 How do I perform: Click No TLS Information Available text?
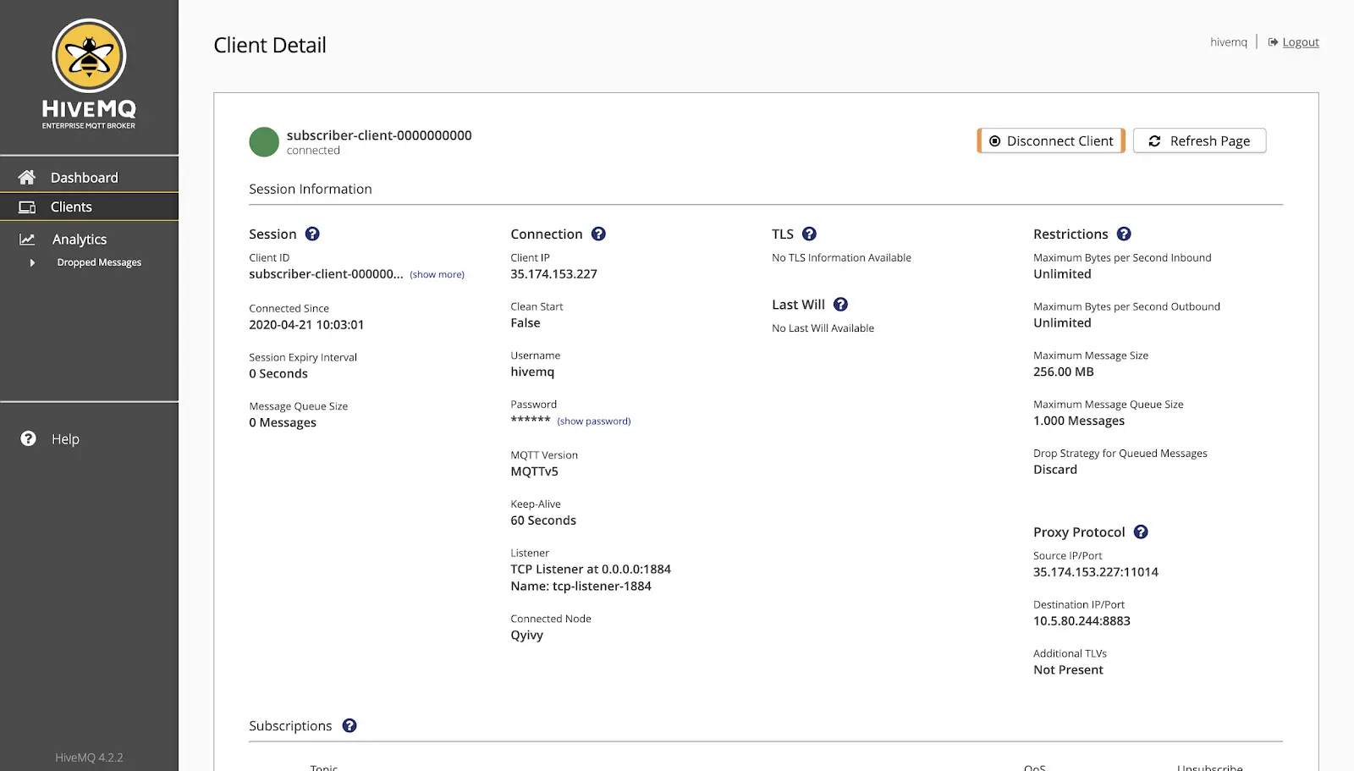[x=841, y=258]
